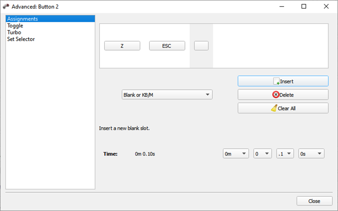
Task: Click the Clear All broom icon
Action: coord(274,108)
